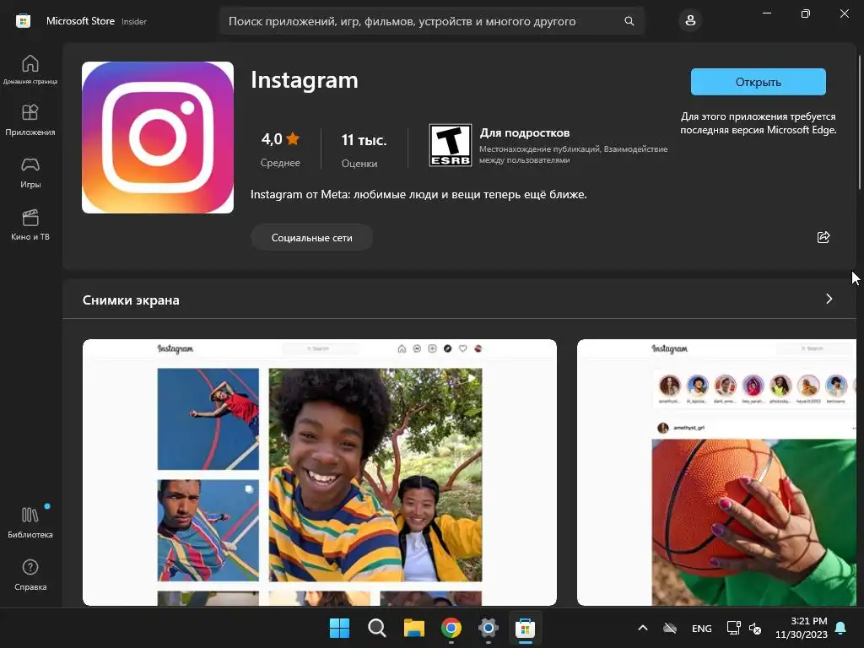Open the user profile account icon
This screenshot has height=648, width=864.
690,21
